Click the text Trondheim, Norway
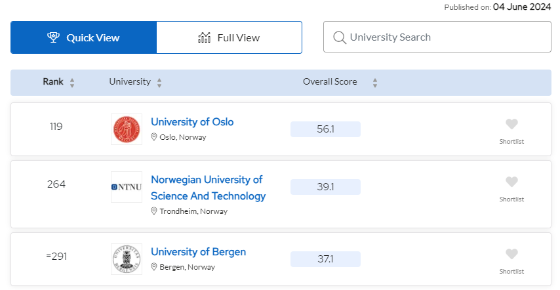The height and width of the screenshot is (290, 560). pyautogui.click(x=193, y=211)
